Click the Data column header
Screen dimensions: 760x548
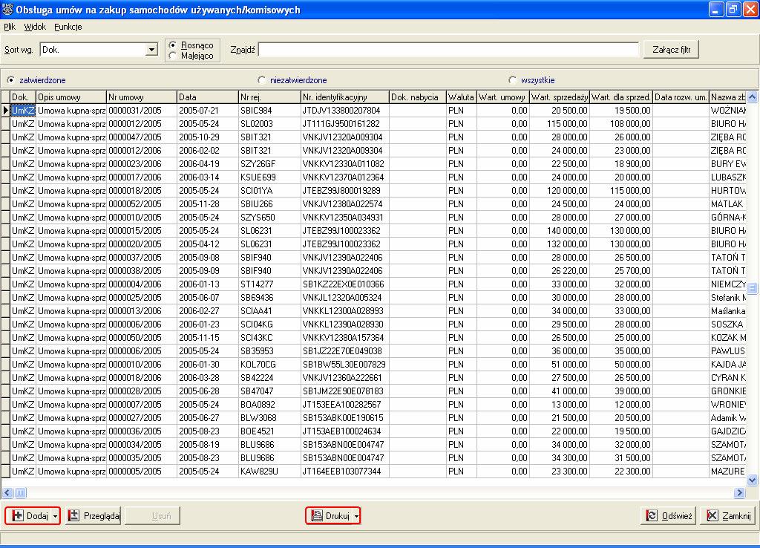click(208, 97)
